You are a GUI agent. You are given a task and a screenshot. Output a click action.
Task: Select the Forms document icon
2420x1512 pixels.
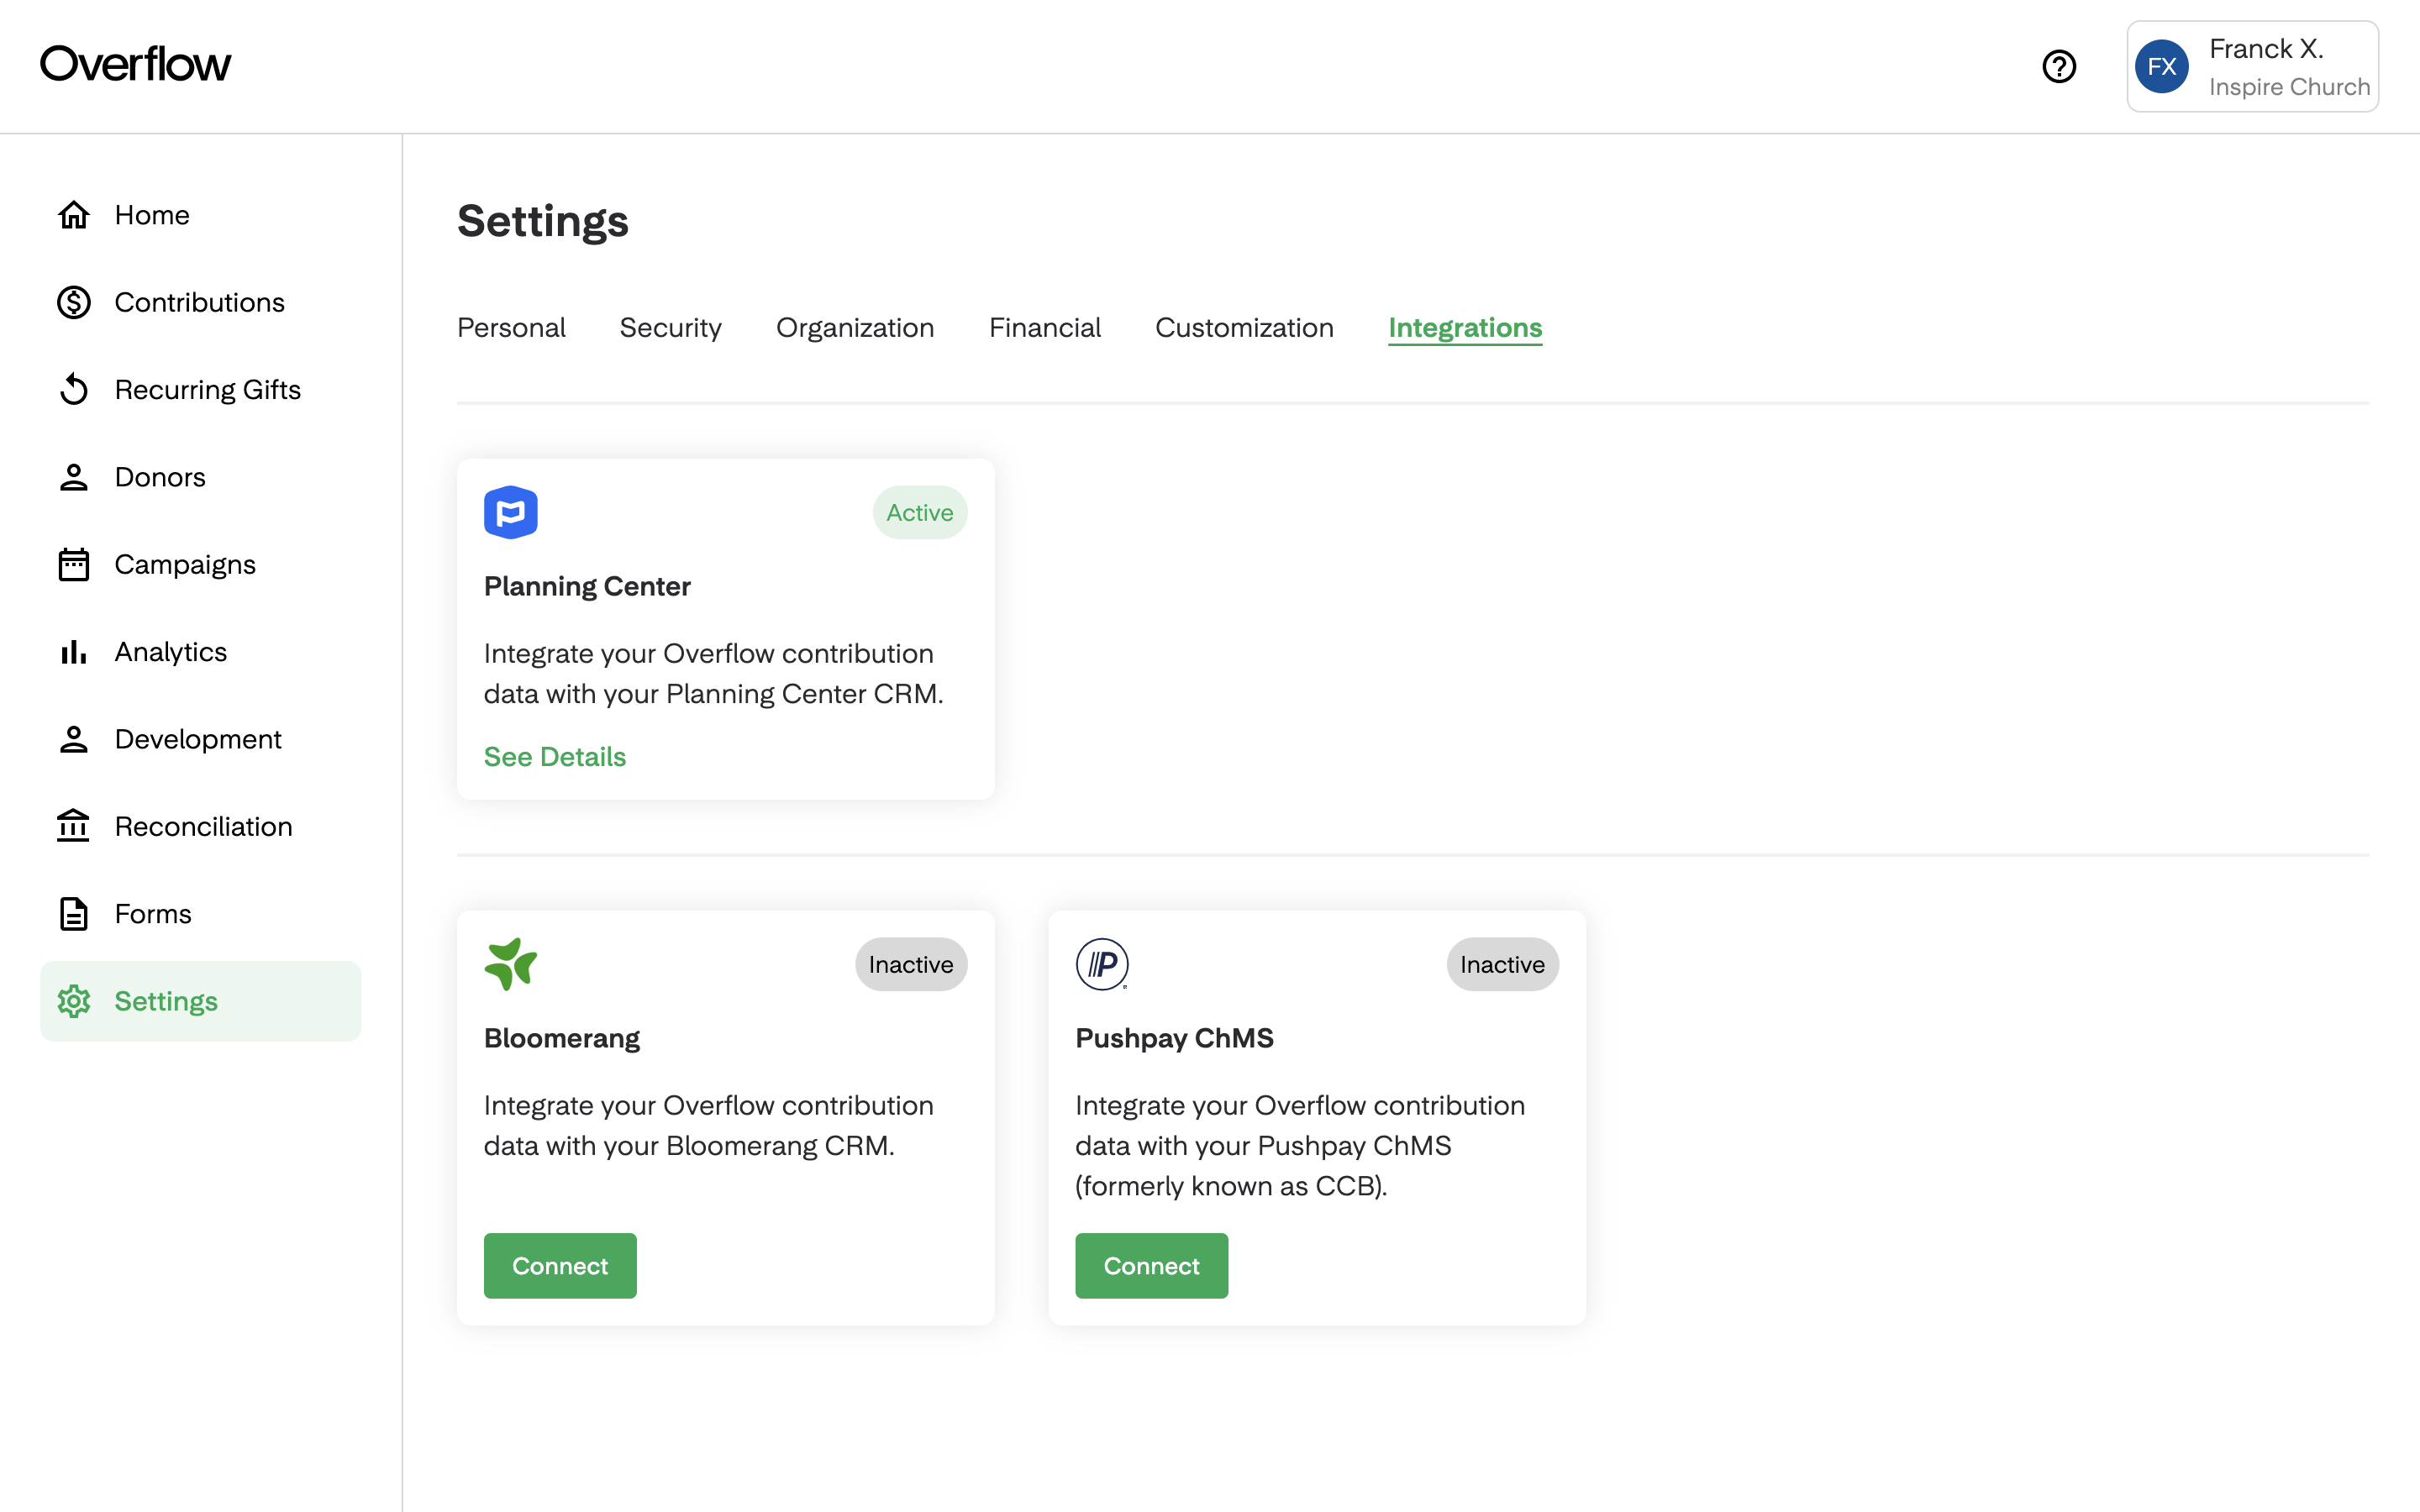pyautogui.click(x=74, y=914)
